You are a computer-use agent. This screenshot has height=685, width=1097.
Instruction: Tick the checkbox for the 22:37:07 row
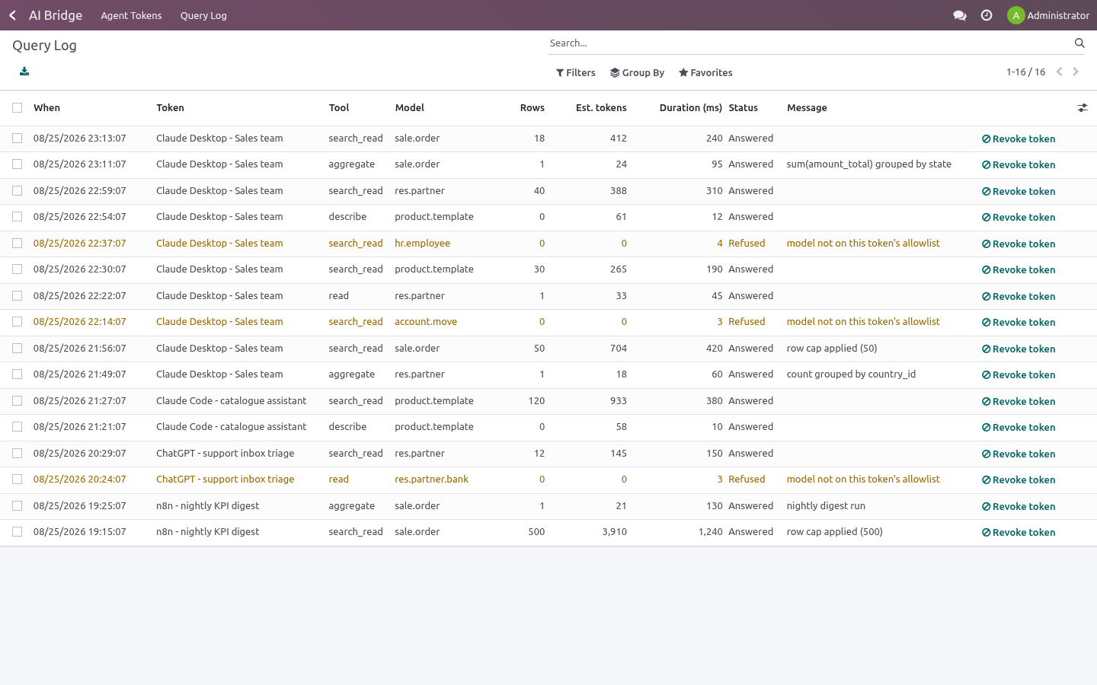coord(17,244)
